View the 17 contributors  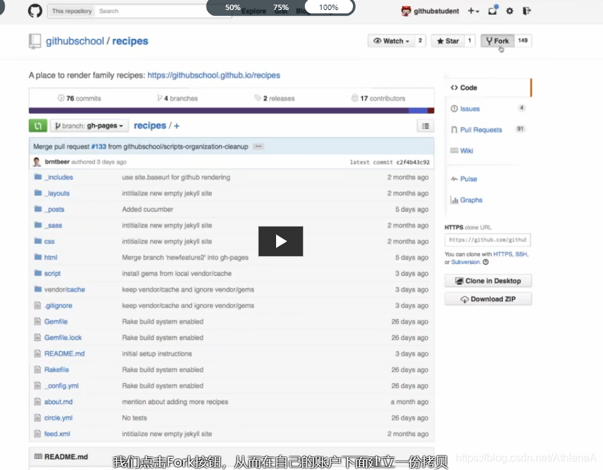378,98
